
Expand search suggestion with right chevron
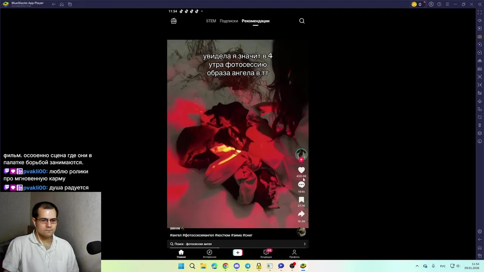click(304, 244)
